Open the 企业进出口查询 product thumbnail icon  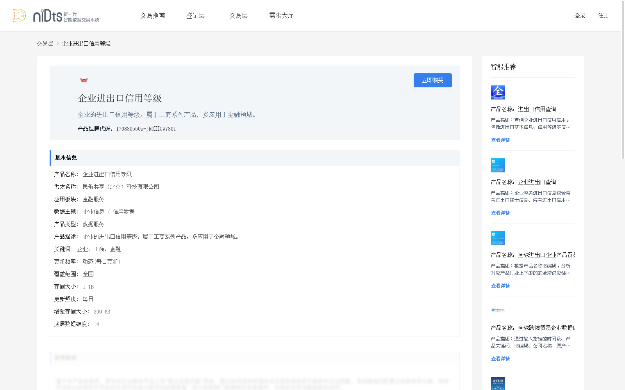click(x=498, y=165)
